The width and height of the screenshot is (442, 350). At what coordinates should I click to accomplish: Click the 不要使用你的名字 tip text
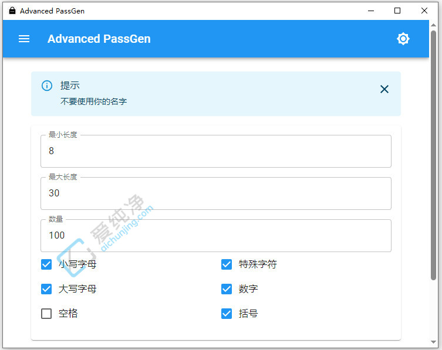tap(93, 101)
